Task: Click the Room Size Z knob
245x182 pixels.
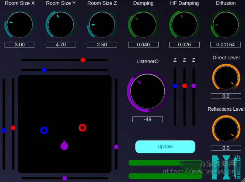Action: click(102, 24)
